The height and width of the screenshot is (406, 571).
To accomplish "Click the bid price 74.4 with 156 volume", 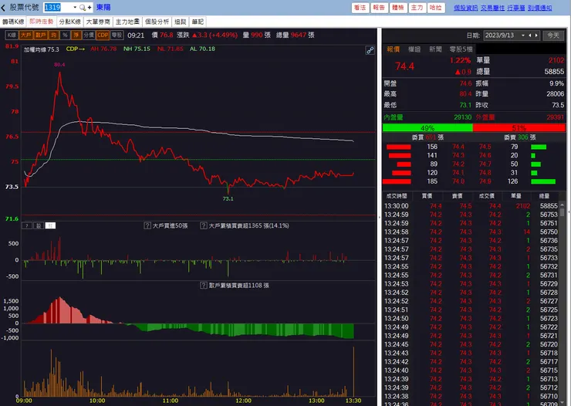I will [x=458, y=147].
